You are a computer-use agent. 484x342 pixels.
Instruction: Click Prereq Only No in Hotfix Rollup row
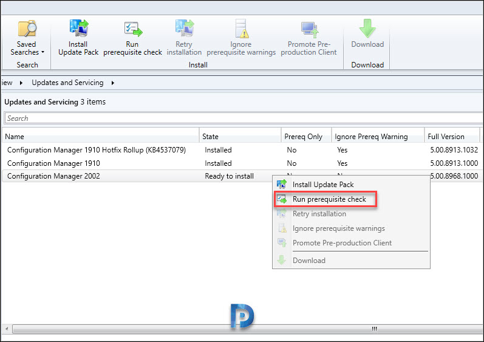291,150
